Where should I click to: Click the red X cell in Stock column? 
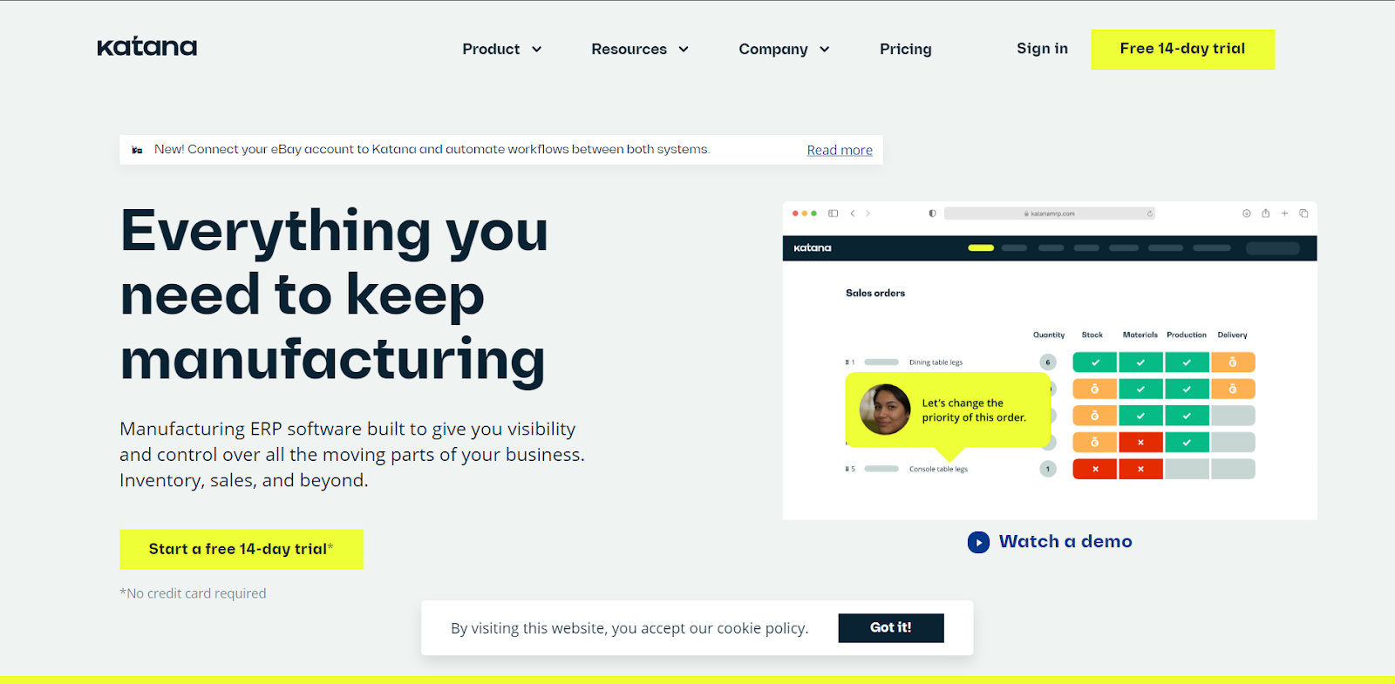click(x=1095, y=469)
